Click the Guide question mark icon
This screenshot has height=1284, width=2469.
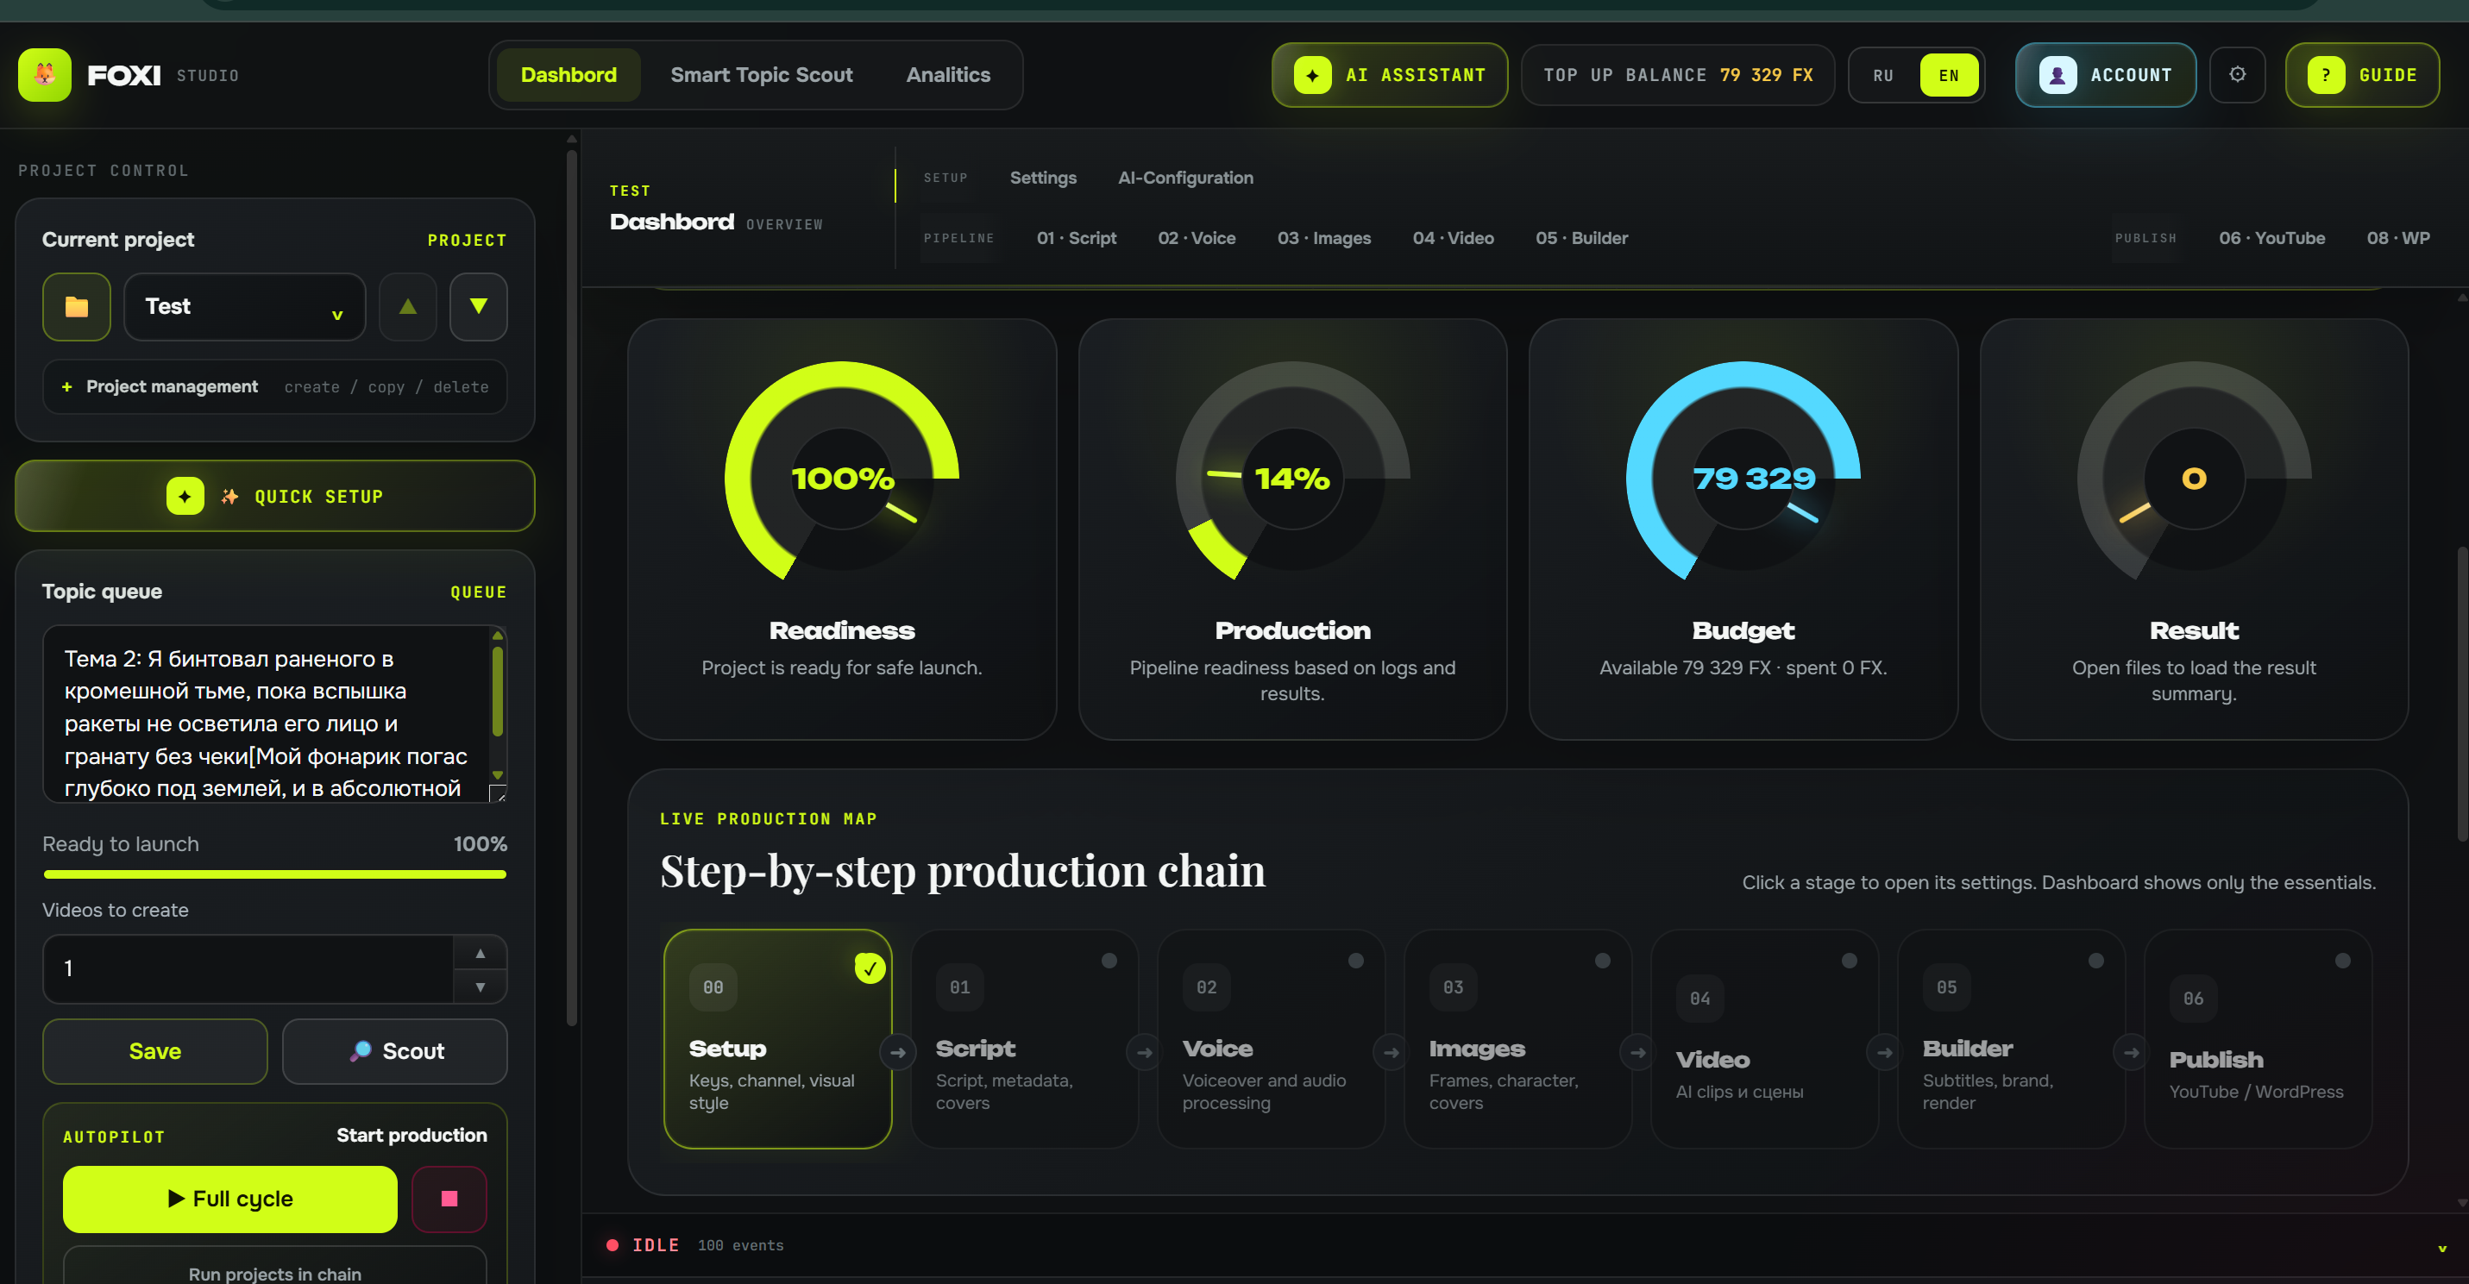[2325, 75]
